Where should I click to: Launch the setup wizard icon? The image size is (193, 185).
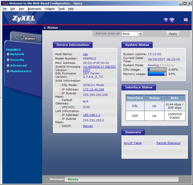tap(172, 20)
